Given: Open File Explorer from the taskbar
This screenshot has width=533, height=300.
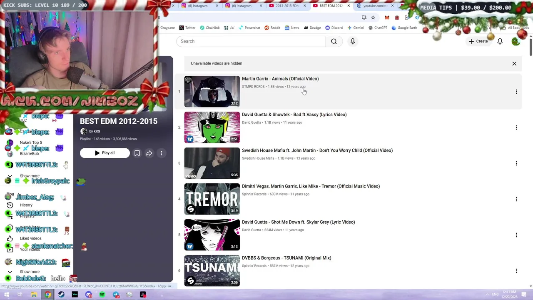Looking at the screenshot, I should [x=34, y=295].
